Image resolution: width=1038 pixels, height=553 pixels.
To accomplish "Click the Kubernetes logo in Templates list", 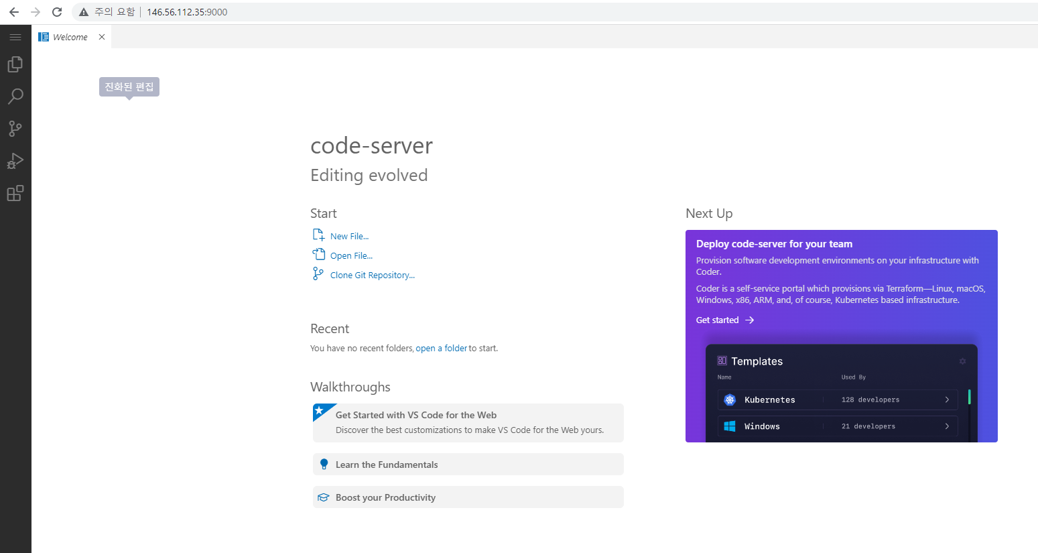I will pyautogui.click(x=730, y=400).
